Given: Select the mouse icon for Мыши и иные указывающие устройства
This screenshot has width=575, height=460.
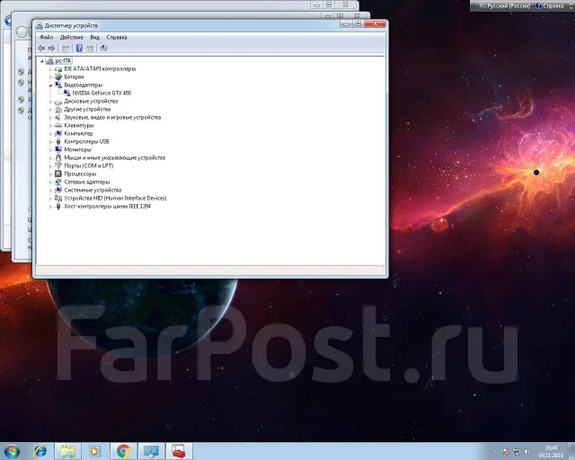Looking at the screenshot, I should coord(57,158).
